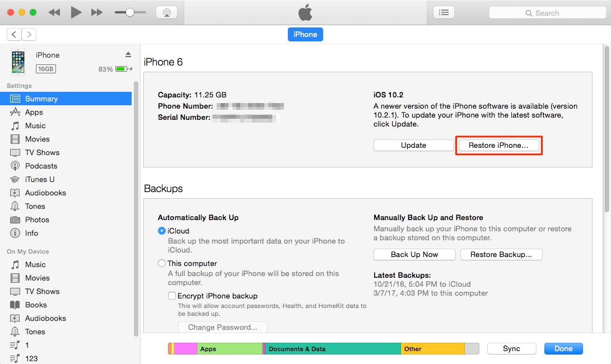Open the list view icon near search

[x=444, y=12]
